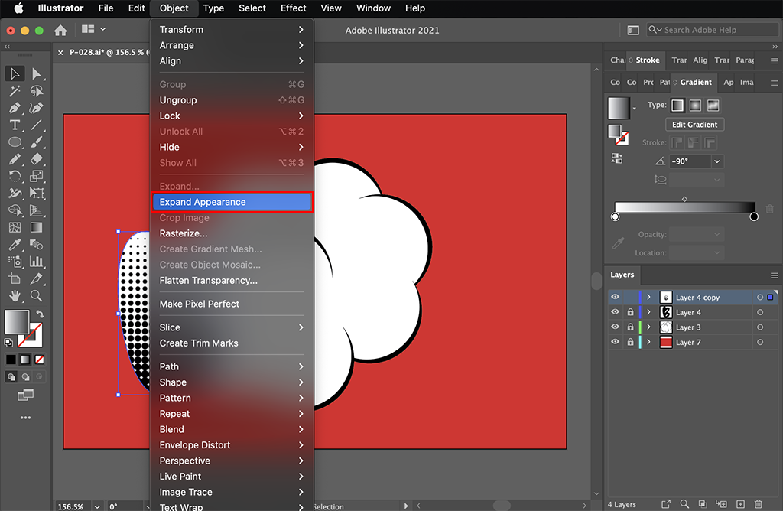Choose Rasterize... from Object menu
783x511 pixels.
pyautogui.click(x=232, y=233)
